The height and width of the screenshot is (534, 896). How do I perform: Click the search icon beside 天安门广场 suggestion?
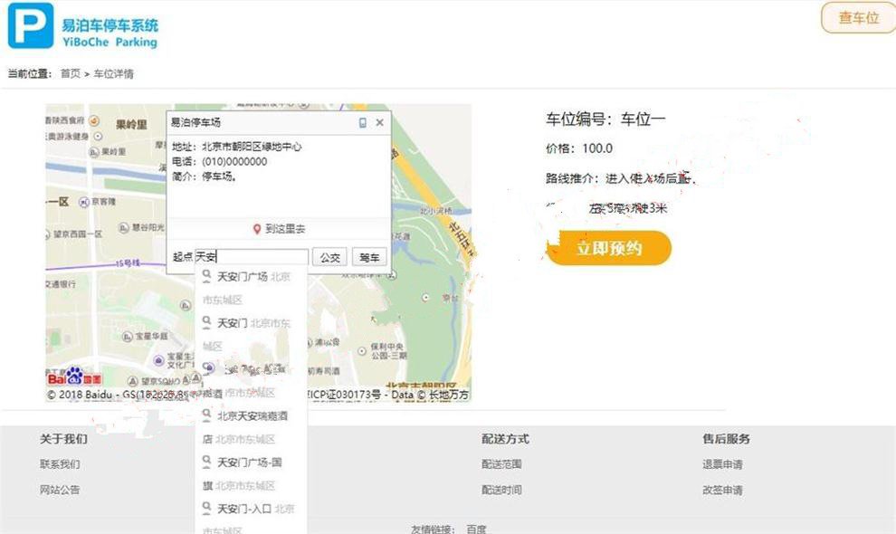click(x=207, y=276)
